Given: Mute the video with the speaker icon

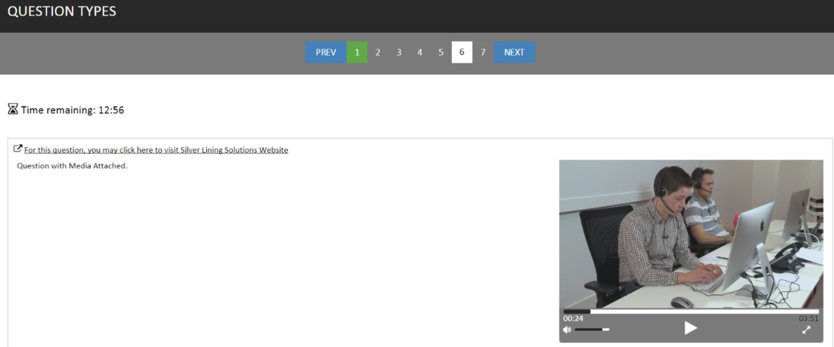Looking at the screenshot, I should click(x=567, y=330).
